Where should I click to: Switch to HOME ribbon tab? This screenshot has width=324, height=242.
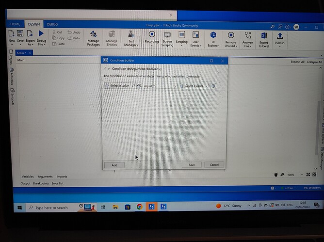(16, 24)
